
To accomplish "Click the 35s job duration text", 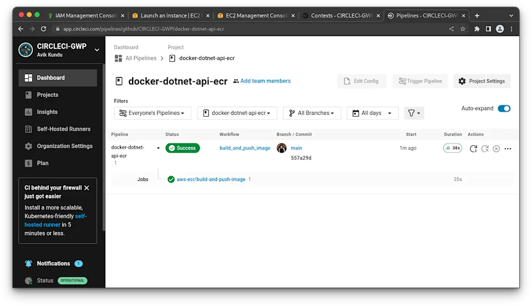I will 458,179.
